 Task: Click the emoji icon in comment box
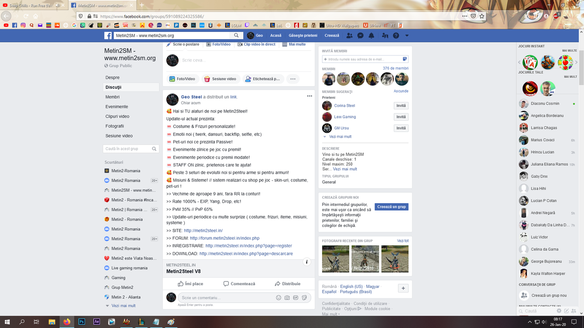coord(278,297)
